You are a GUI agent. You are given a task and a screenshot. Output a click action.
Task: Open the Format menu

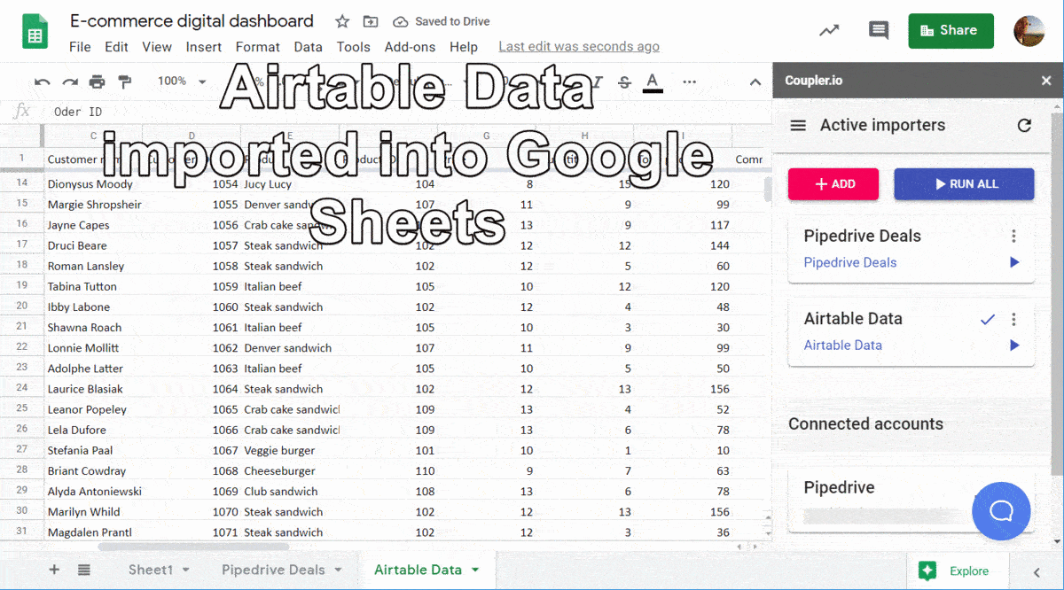tap(257, 47)
